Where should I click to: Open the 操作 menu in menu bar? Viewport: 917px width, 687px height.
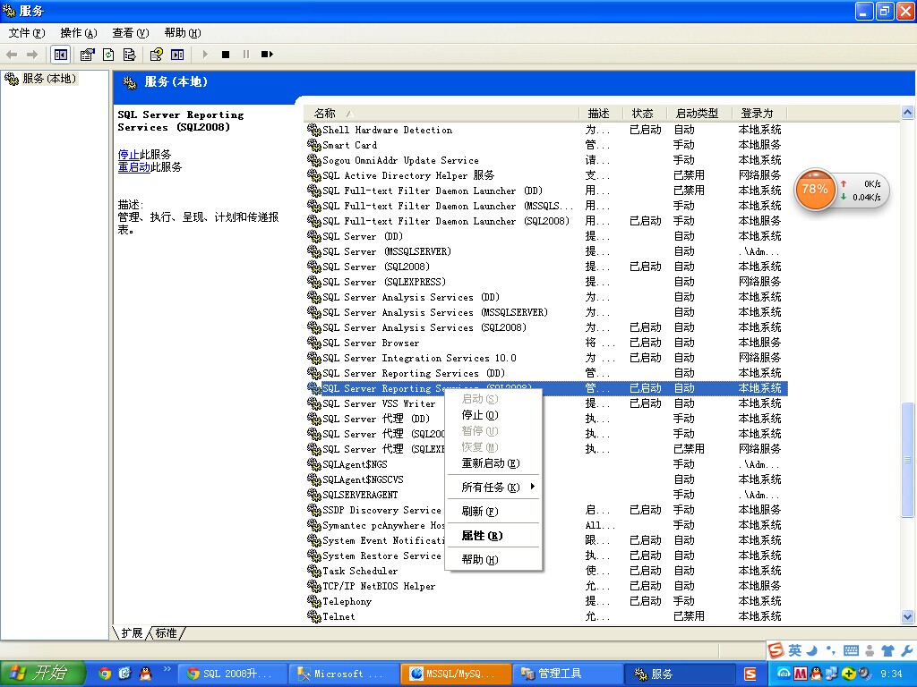79,33
